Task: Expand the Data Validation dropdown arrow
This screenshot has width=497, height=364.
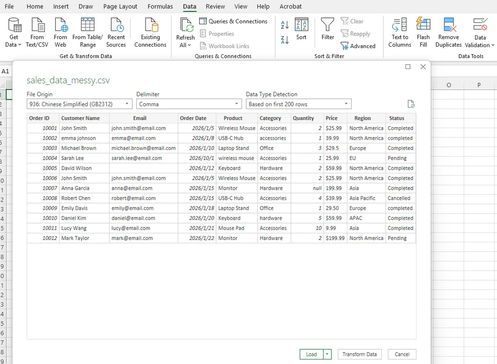Action: pyautogui.click(x=493, y=45)
